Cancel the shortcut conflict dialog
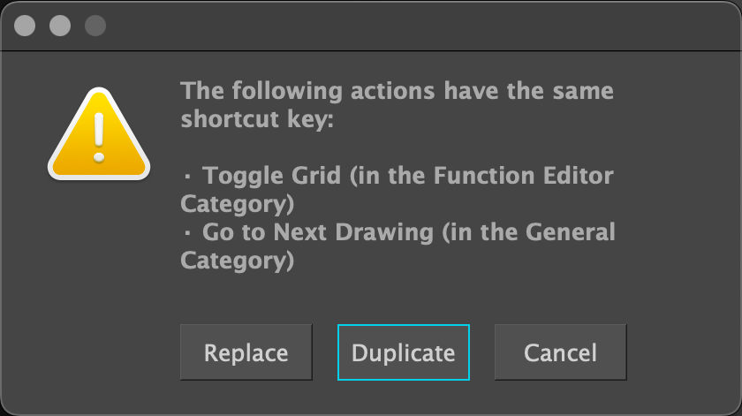This screenshot has height=416, width=742. point(560,352)
